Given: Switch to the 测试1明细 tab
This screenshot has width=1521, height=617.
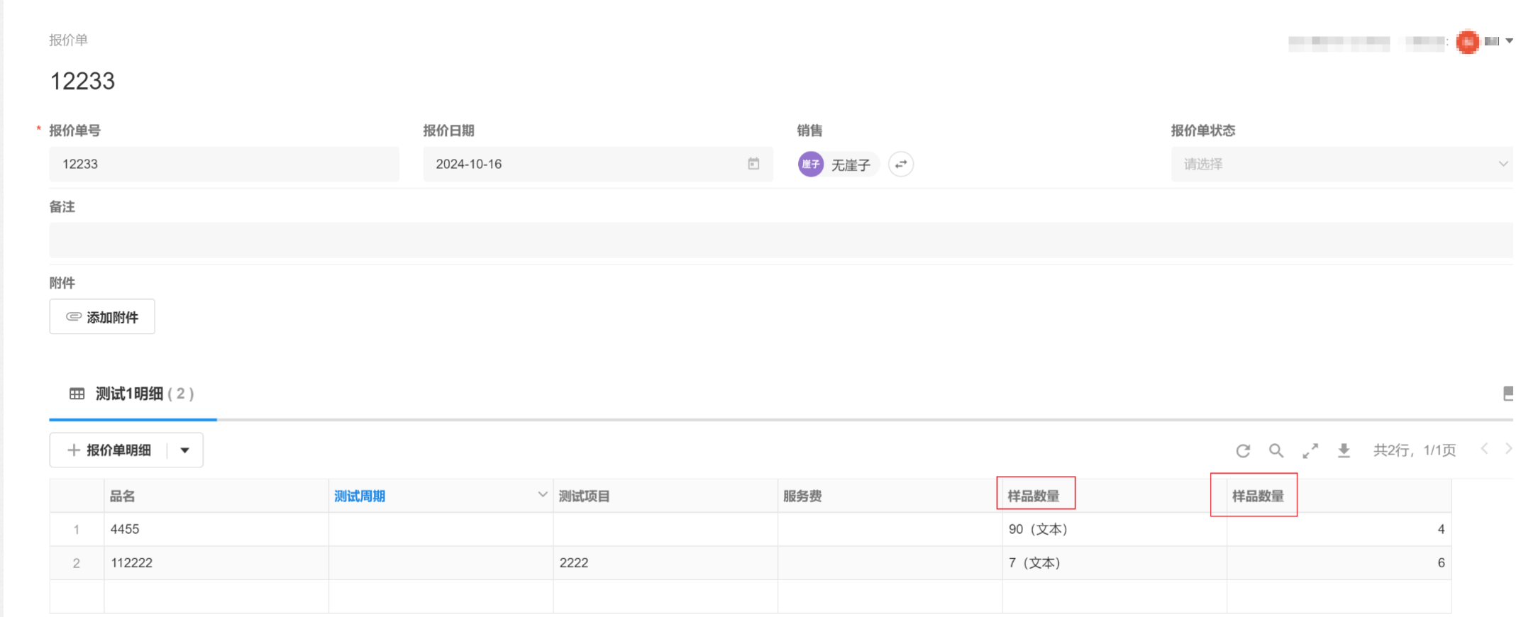Looking at the screenshot, I should [133, 394].
